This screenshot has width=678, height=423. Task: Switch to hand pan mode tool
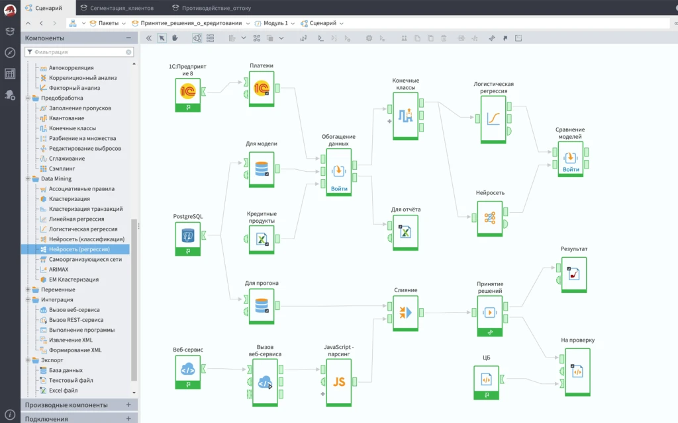point(175,38)
